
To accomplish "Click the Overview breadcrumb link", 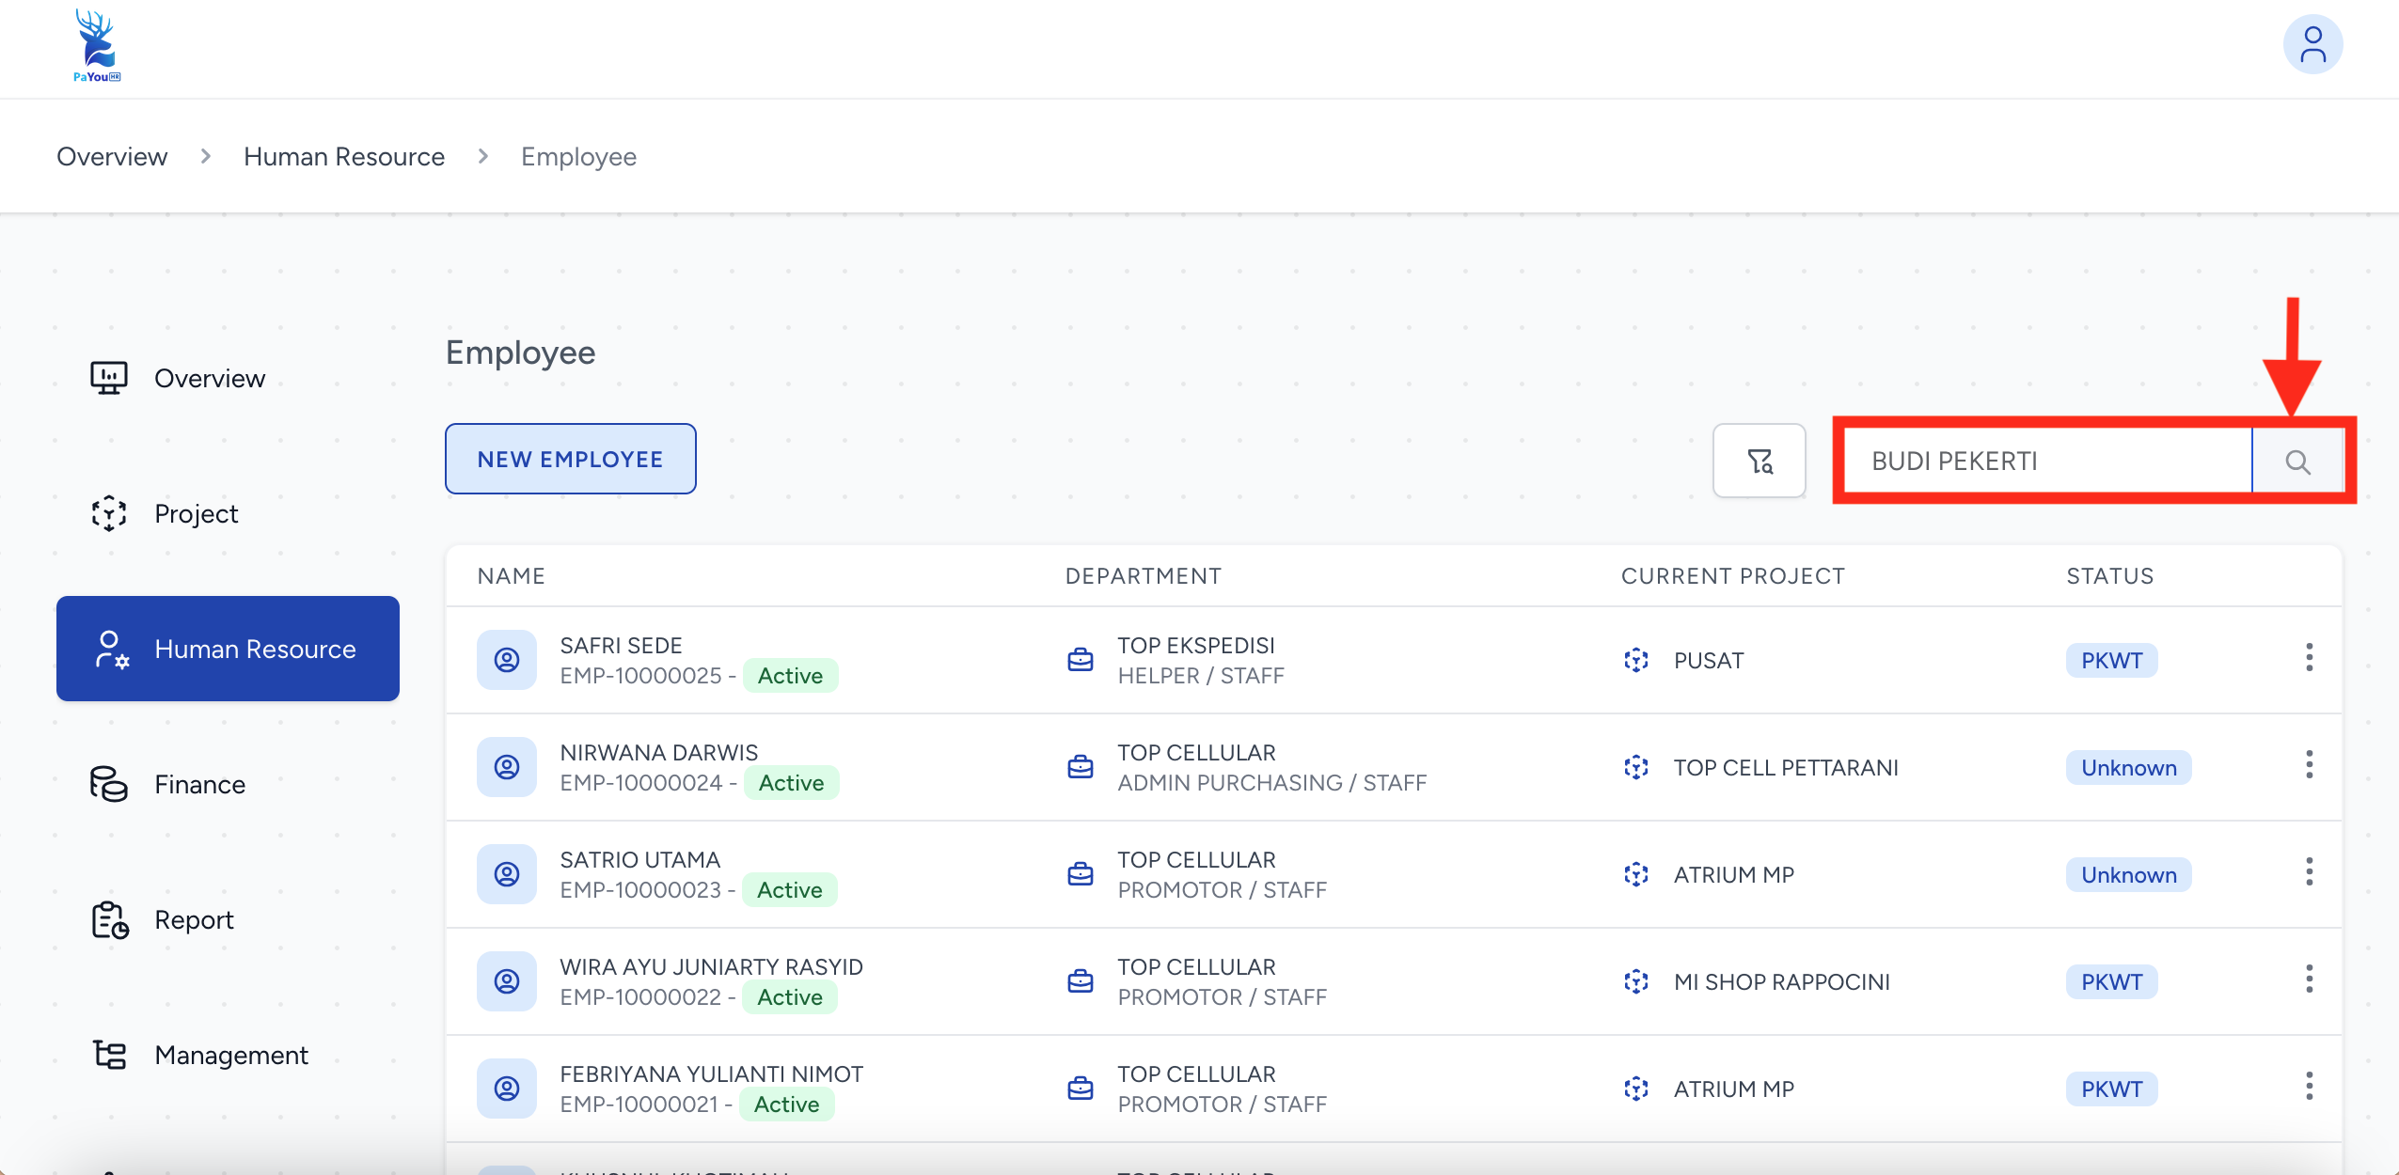I will [112, 156].
